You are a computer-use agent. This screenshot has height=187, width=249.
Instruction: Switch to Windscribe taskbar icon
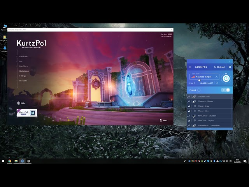click(x=23, y=161)
